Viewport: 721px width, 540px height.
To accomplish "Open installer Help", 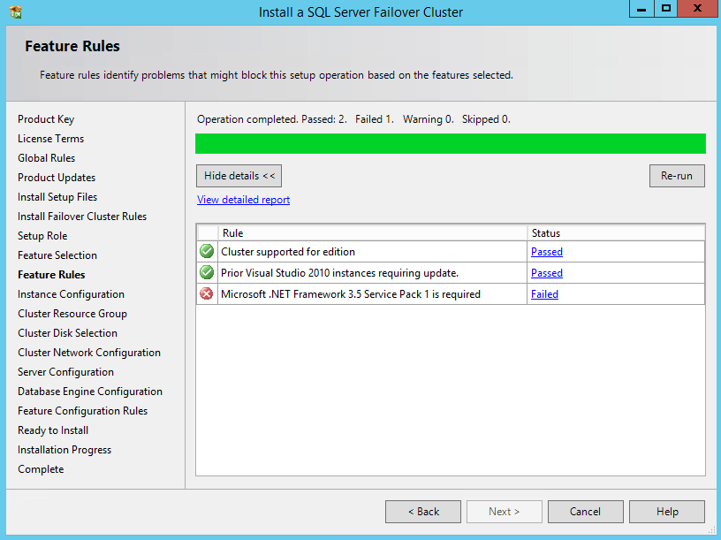I will (x=666, y=511).
